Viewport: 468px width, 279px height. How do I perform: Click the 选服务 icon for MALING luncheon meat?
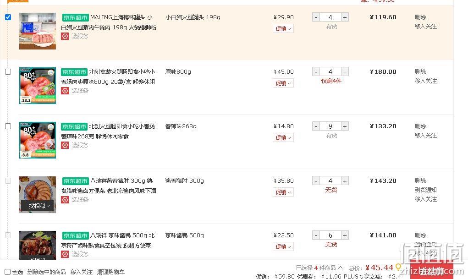[x=65, y=36]
